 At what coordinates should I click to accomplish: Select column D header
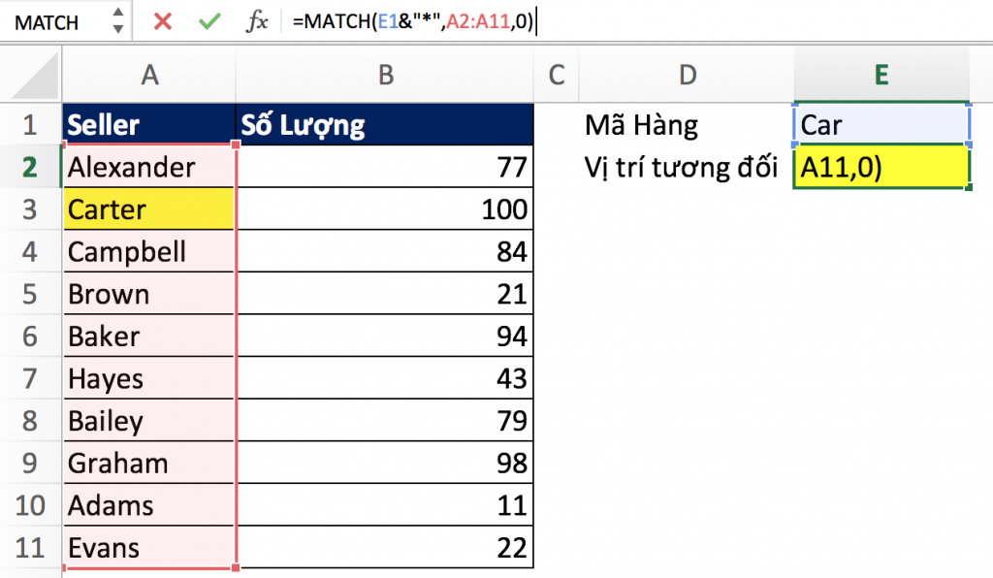pos(687,76)
